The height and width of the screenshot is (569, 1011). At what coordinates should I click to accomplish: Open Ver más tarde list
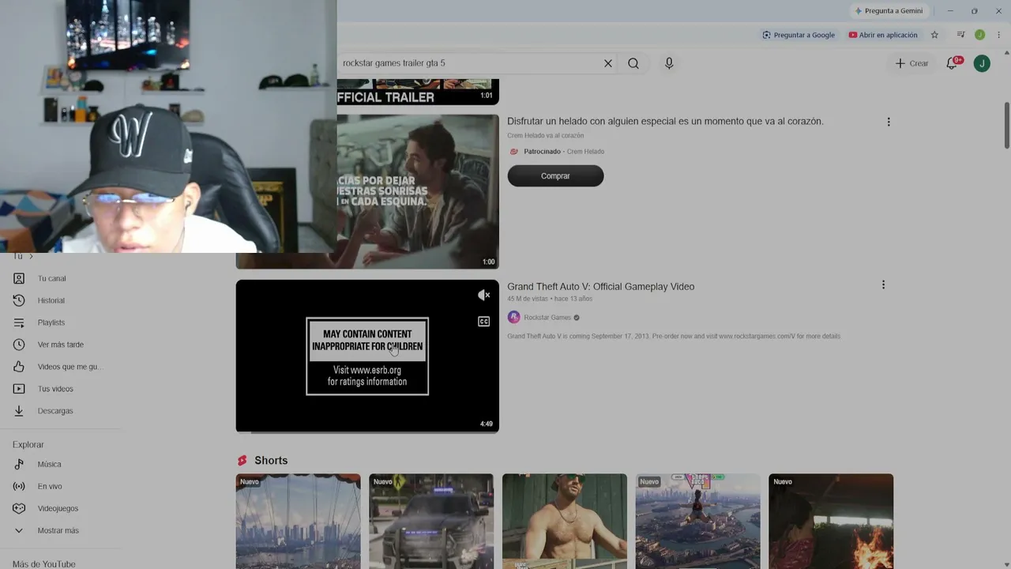(62, 345)
